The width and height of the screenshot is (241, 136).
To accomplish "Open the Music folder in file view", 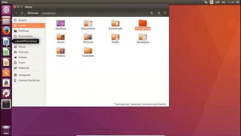I will 61,37.
